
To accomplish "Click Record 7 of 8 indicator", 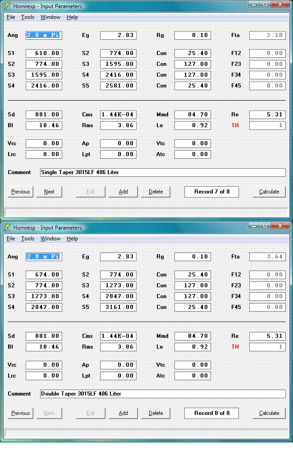I will [211, 192].
